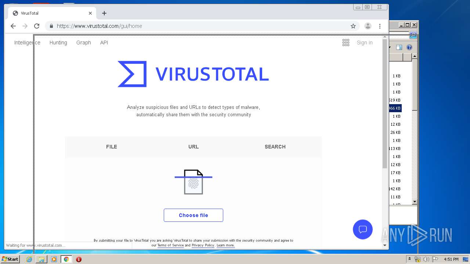Click the taskbar clock 4:51 PM

click(451, 259)
